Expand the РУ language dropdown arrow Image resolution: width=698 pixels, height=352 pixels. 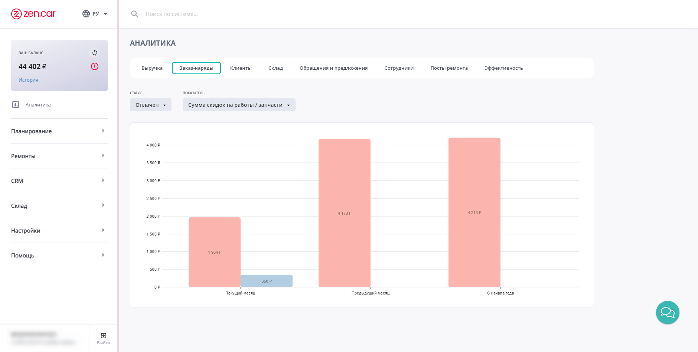(x=105, y=14)
